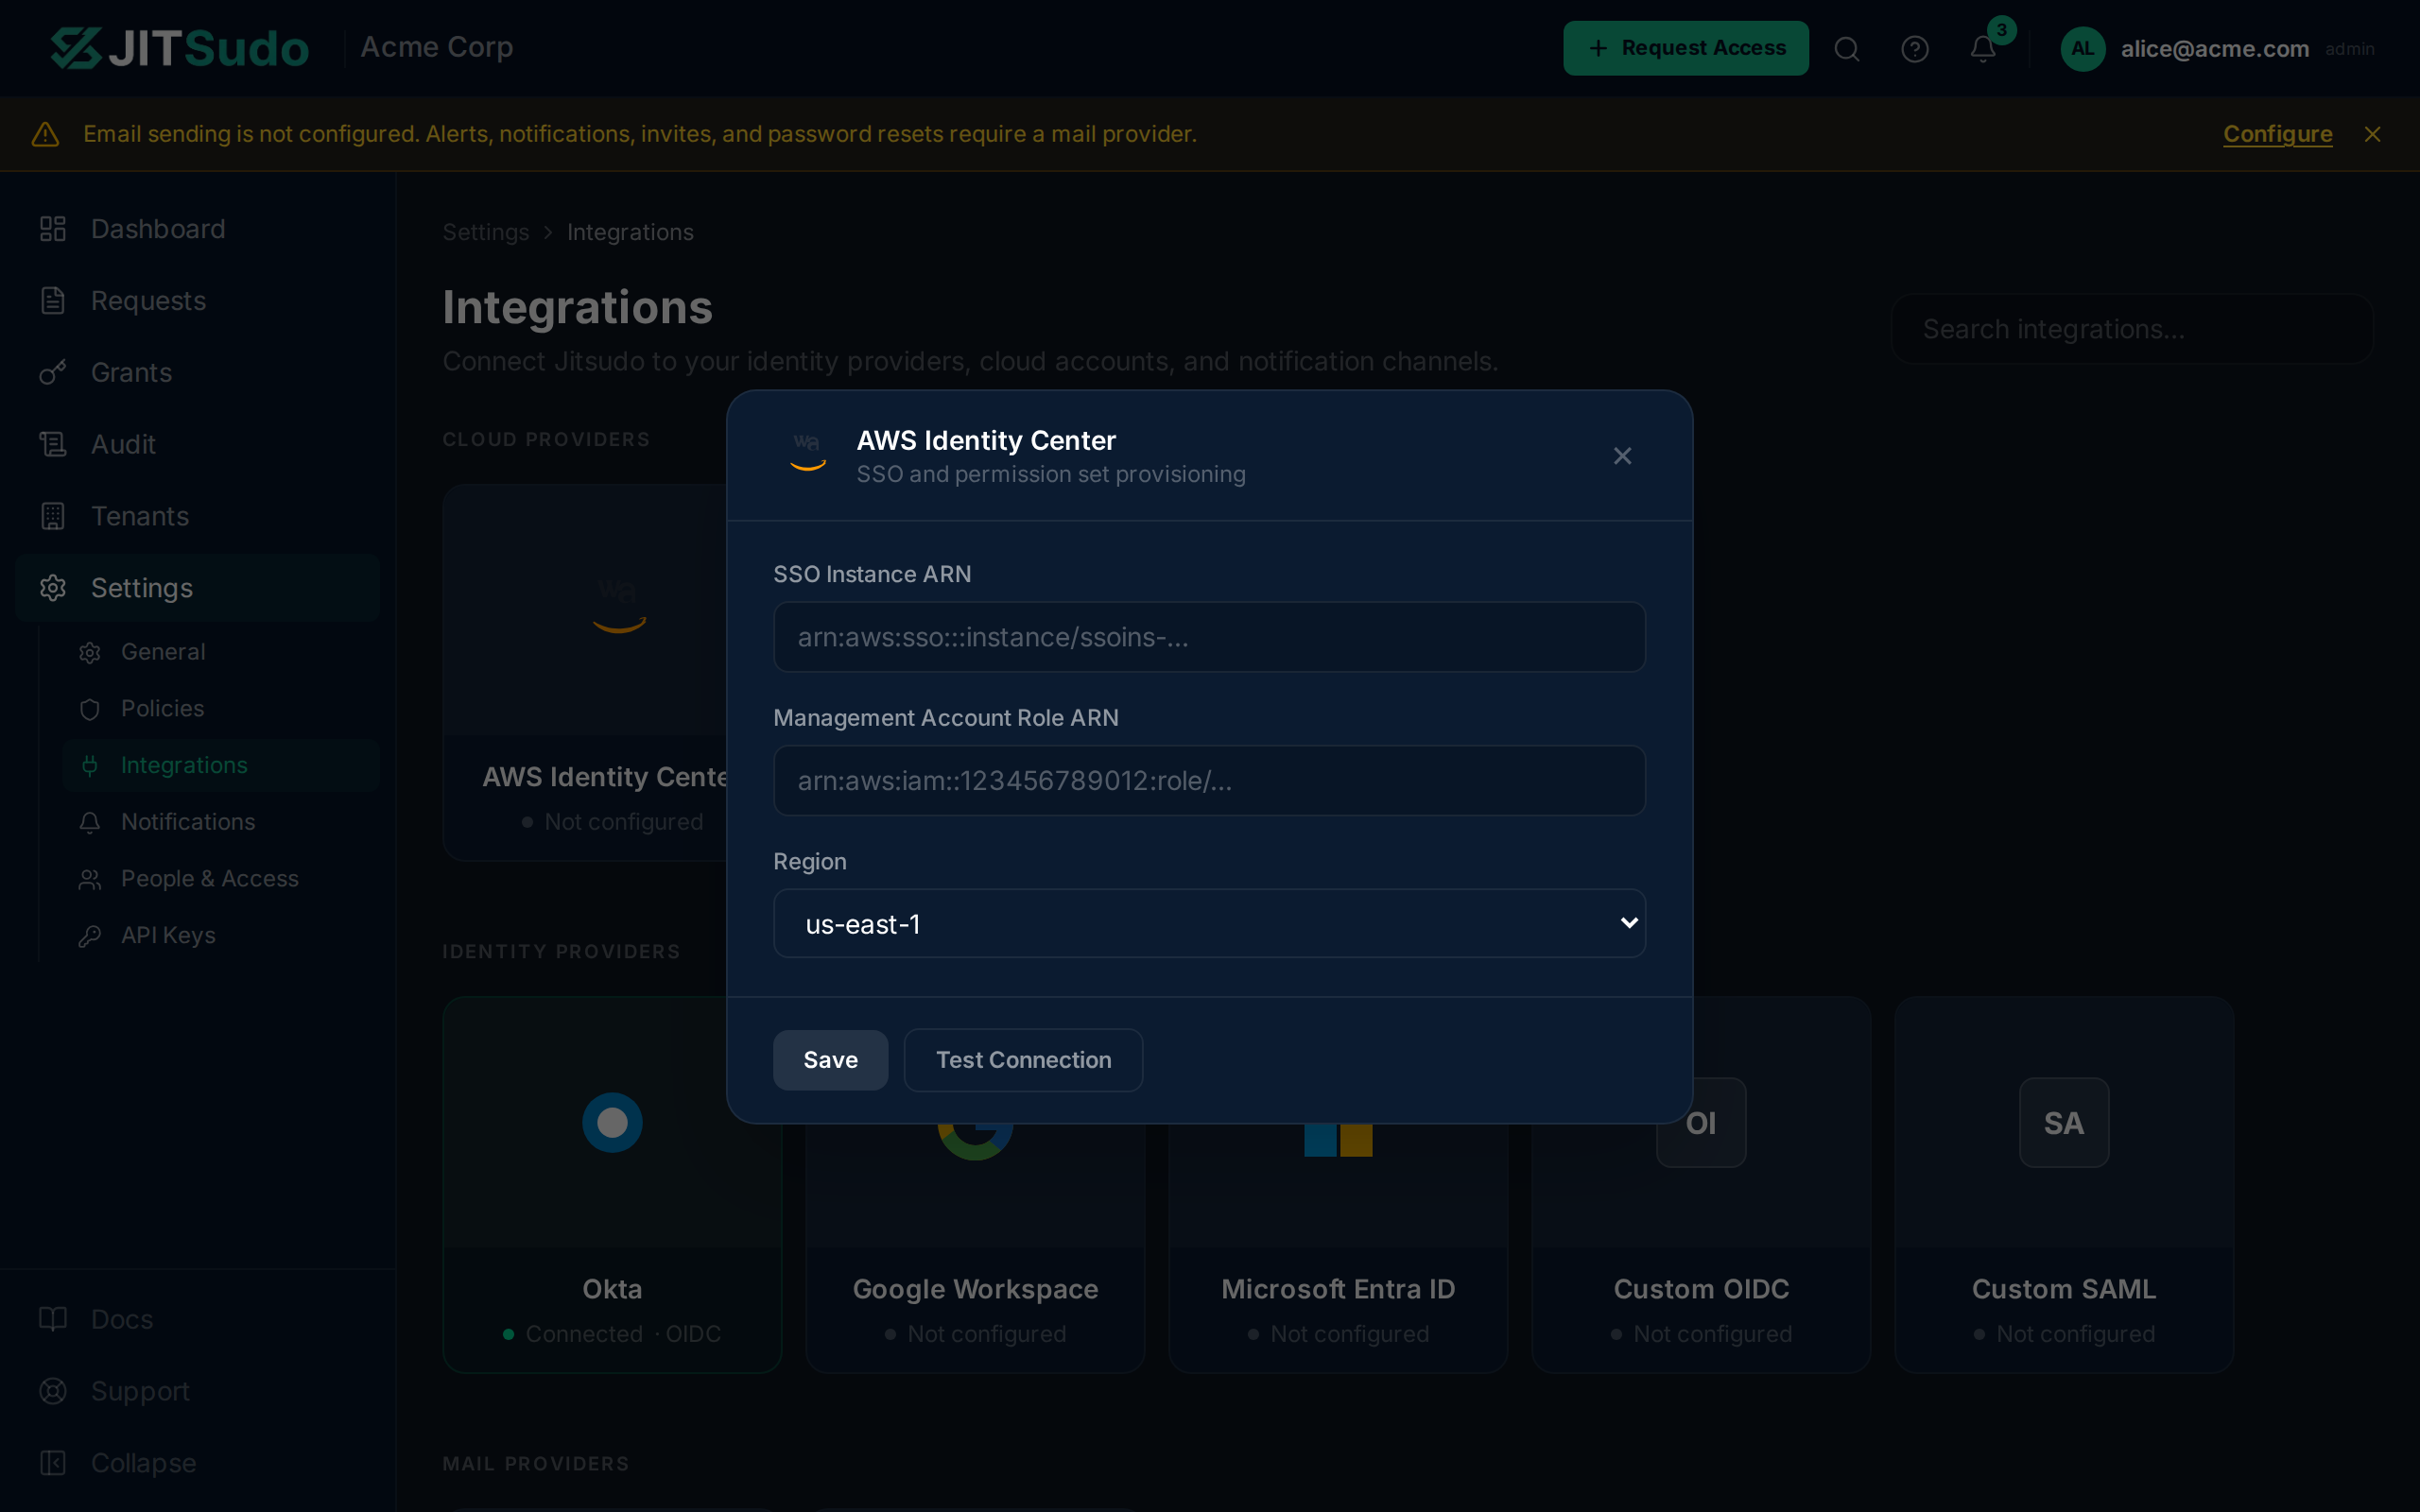This screenshot has height=1512, width=2420.
Task: Focus the Management Account Role ARN field
Action: coord(1209,781)
